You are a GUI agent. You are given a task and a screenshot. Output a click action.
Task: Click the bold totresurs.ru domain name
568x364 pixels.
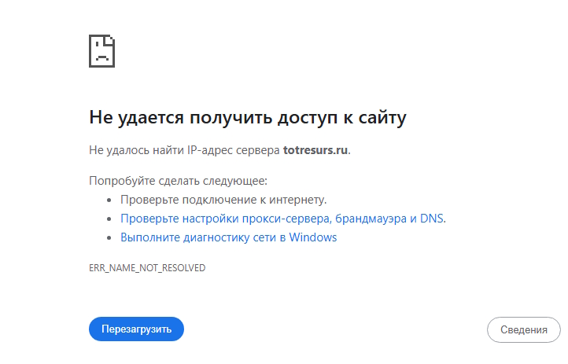[x=315, y=150]
